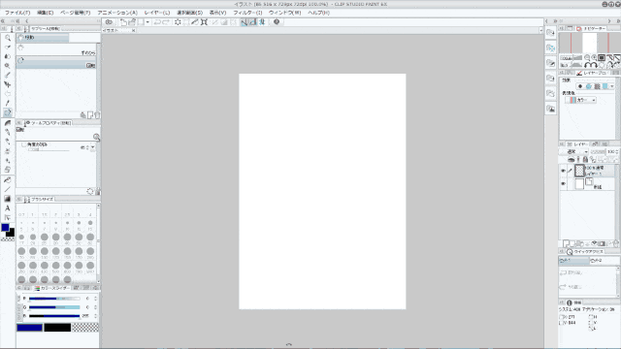Screen dimensions: 621x349
Task: Toggle Lock Layer icon in Layer panel
Action: (585, 159)
